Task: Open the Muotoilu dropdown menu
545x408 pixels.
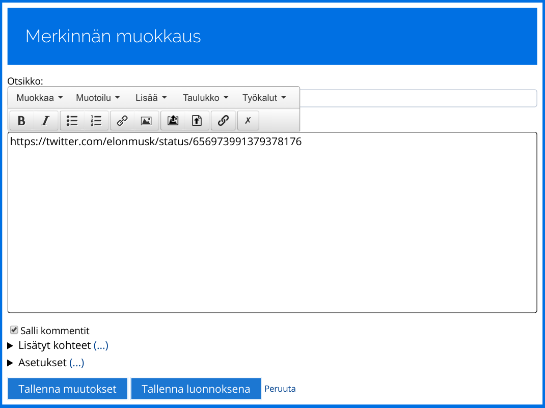Action: [98, 98]
